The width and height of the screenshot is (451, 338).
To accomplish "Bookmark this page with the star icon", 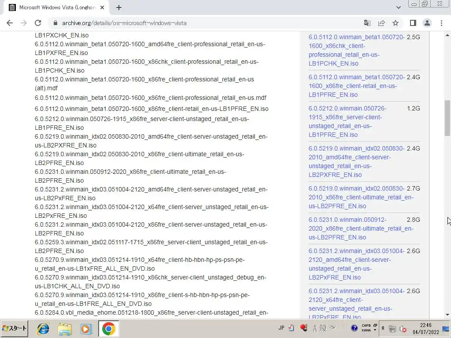I will click(396, 23).
